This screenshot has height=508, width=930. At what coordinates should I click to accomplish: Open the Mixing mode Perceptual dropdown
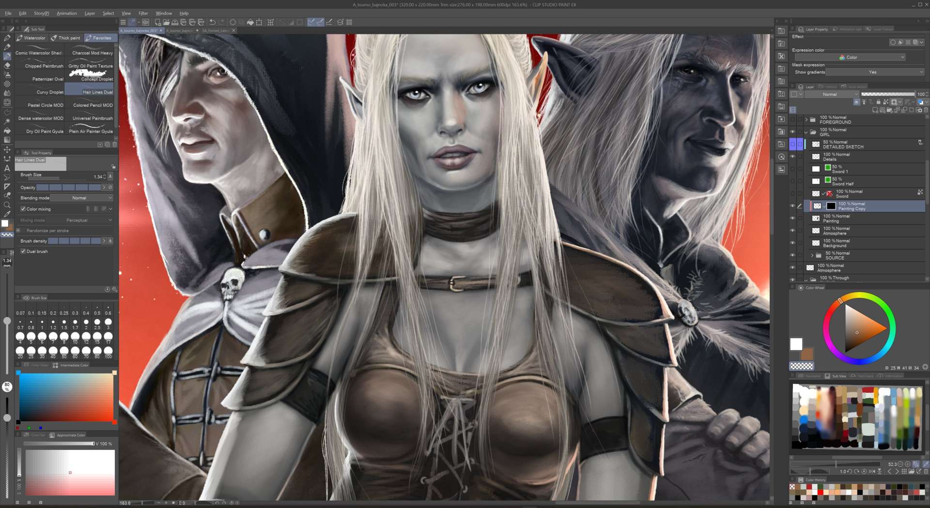(81, 220)
